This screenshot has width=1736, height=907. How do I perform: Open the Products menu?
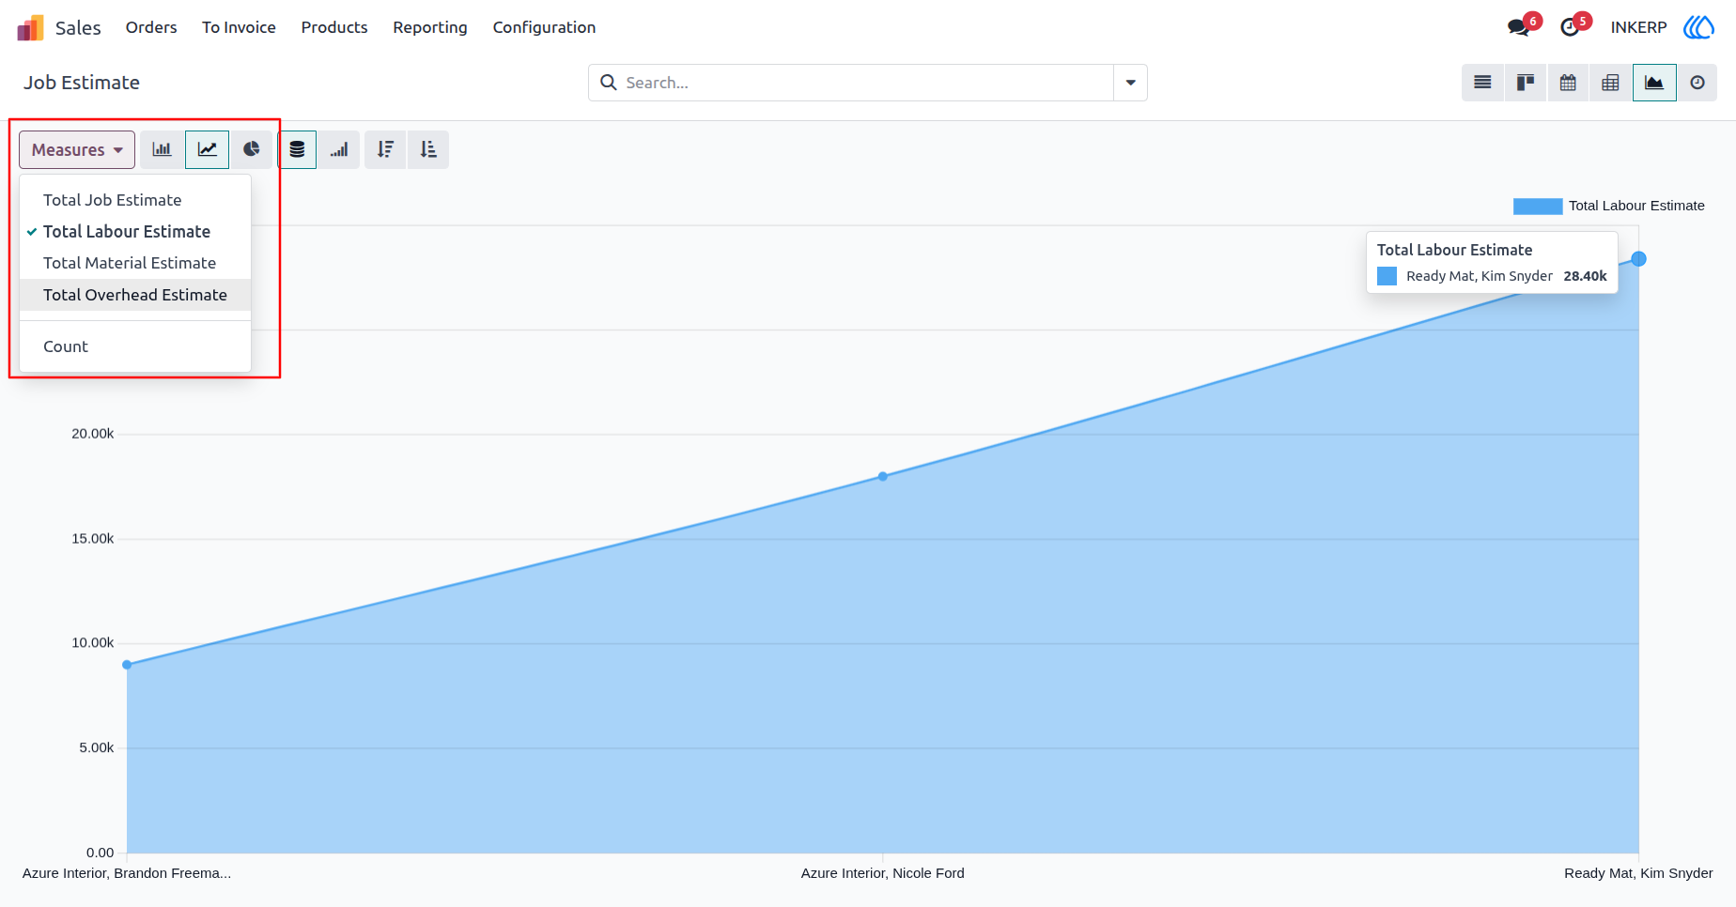tap(334, 27)
